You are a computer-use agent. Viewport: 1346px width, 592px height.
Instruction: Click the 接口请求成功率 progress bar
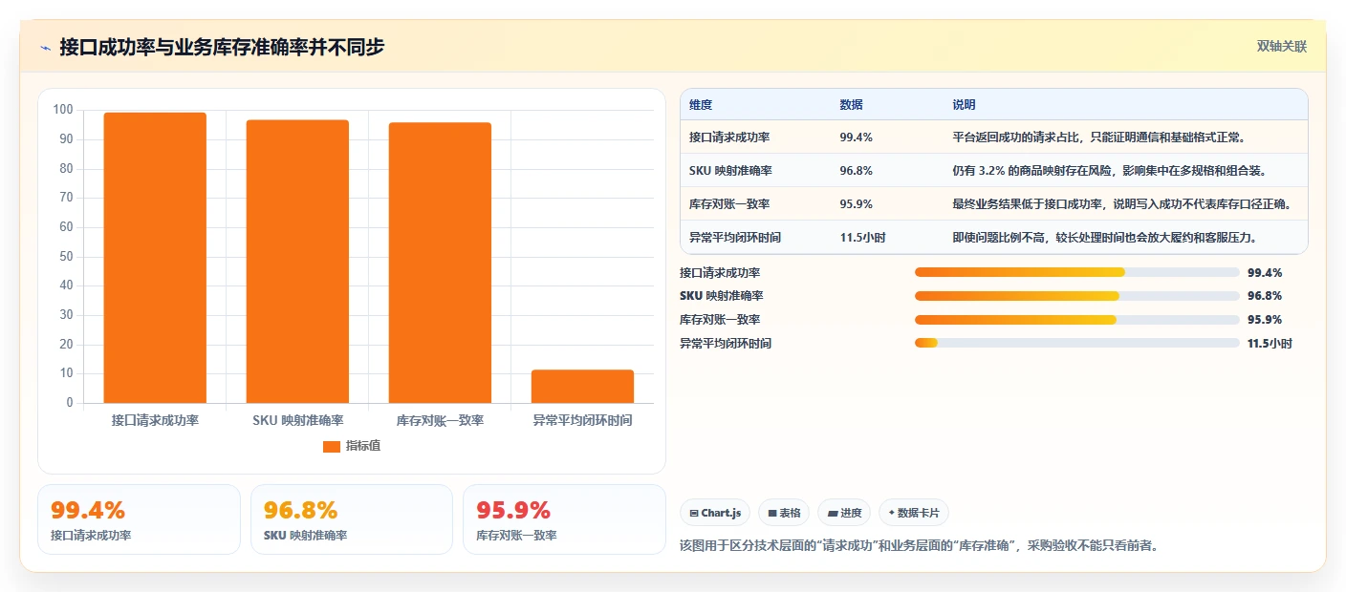pyautogui.click(x=1076, y=272)
